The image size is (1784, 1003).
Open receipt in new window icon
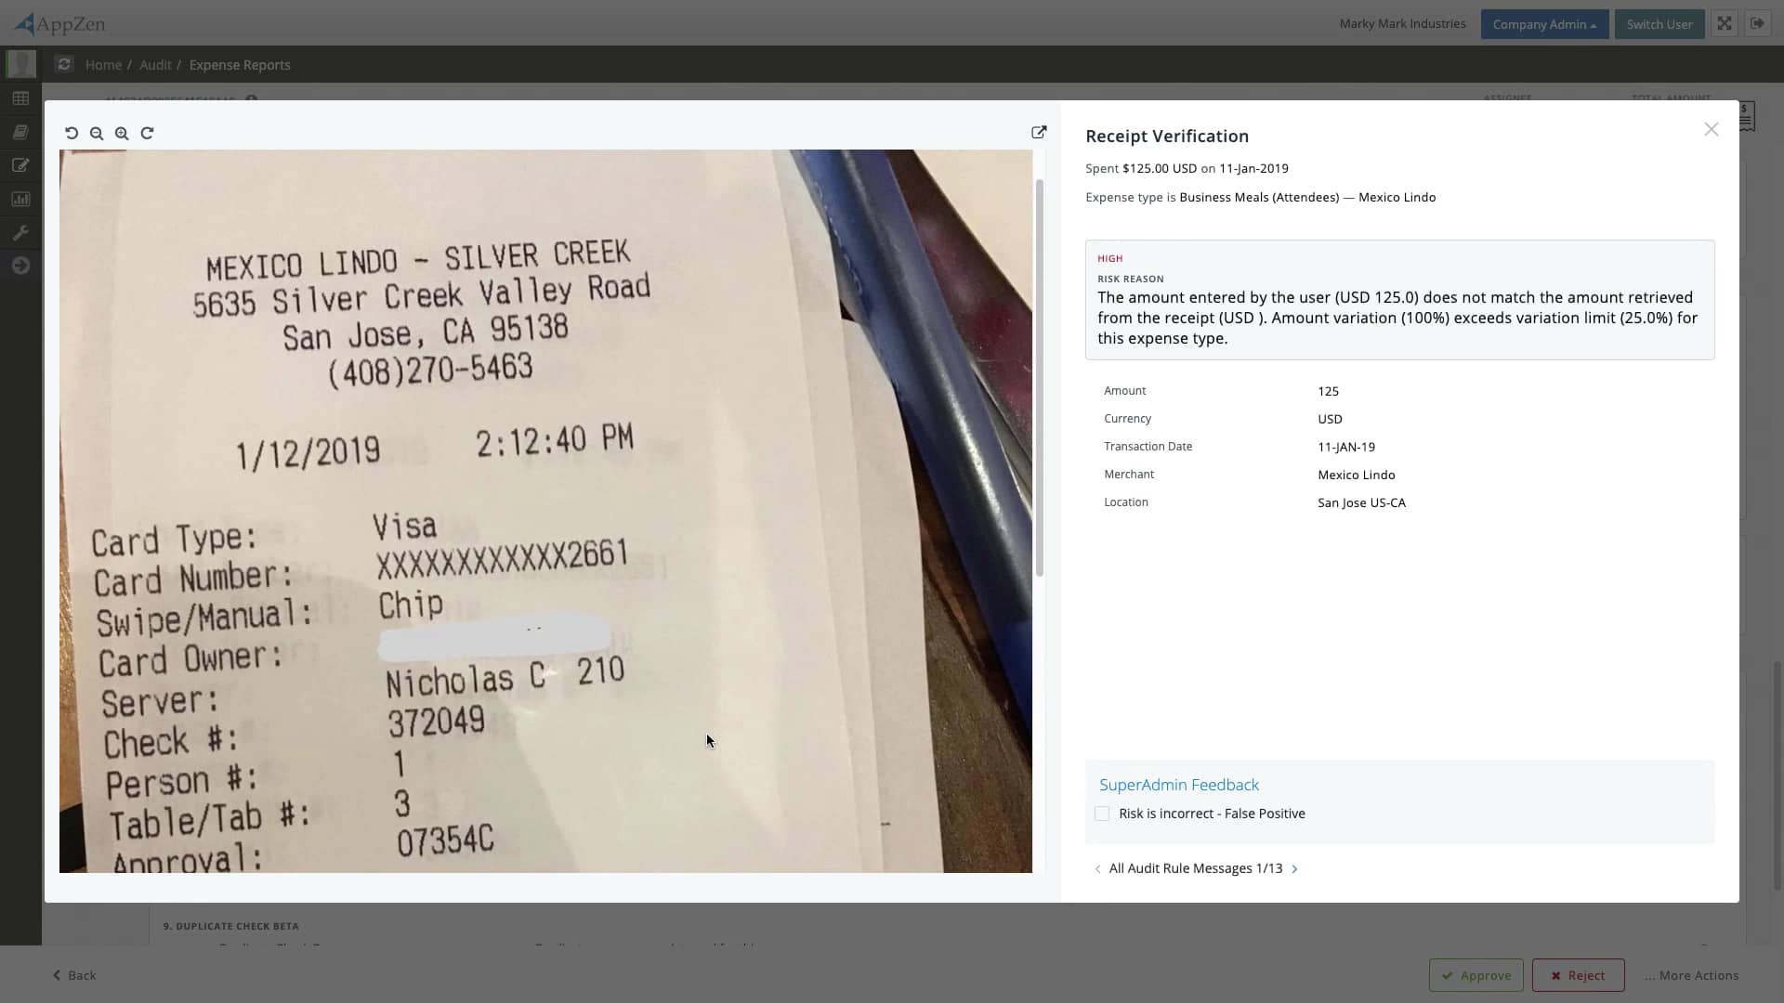[1039, 133]
